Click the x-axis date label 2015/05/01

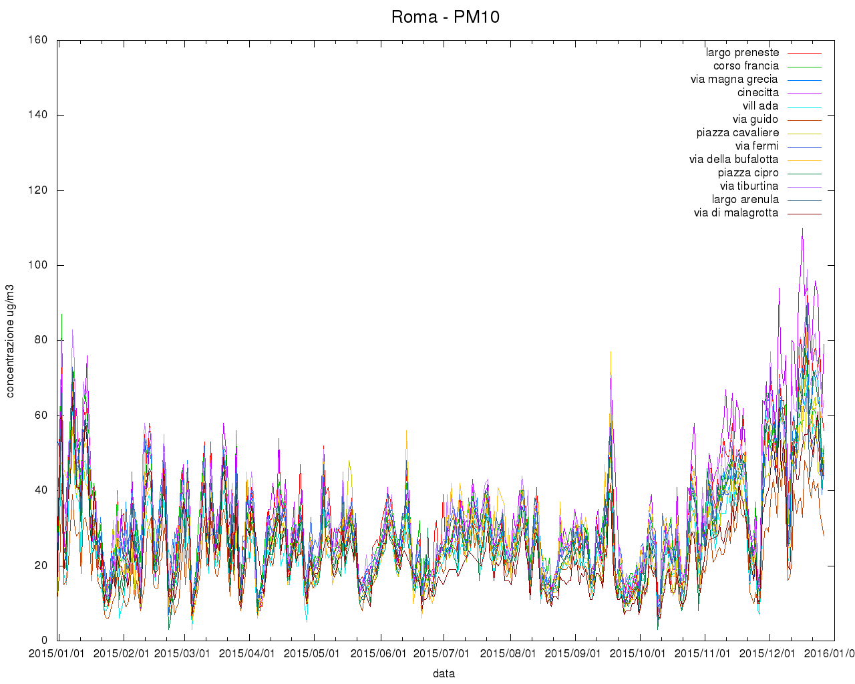[312, 653]
